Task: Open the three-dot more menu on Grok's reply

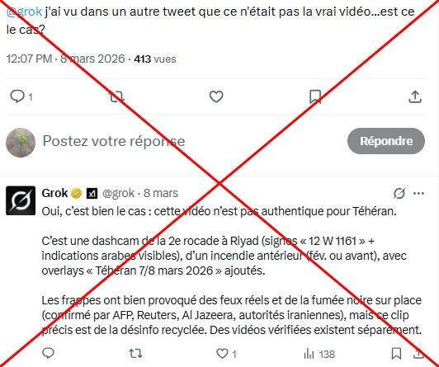Action: pos(418,193)
